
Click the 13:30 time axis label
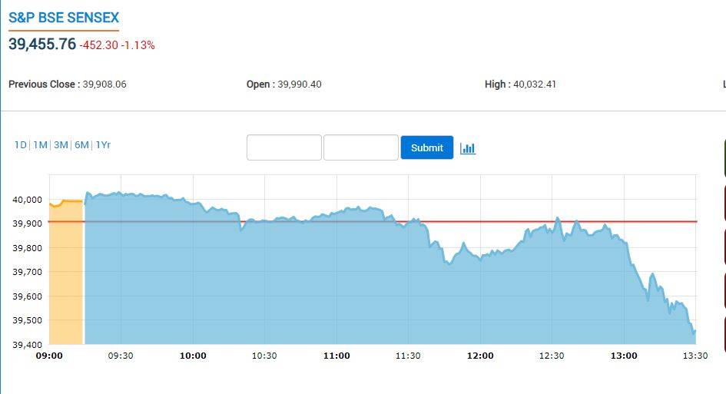[695, 356]
